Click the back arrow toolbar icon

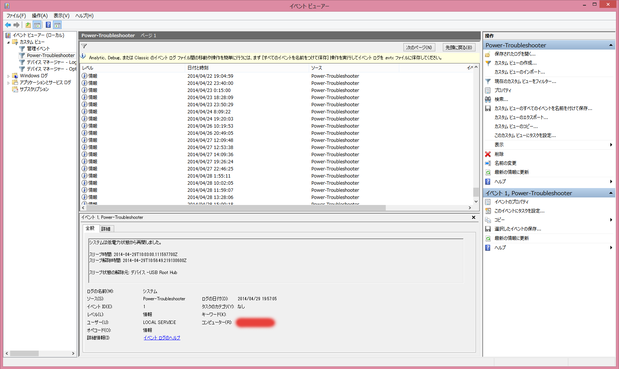(x=8, y=25)
